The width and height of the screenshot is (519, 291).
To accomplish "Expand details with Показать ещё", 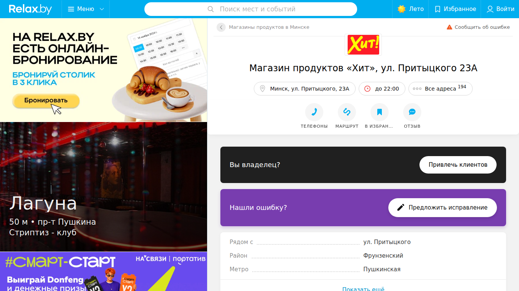I will 363,289.
